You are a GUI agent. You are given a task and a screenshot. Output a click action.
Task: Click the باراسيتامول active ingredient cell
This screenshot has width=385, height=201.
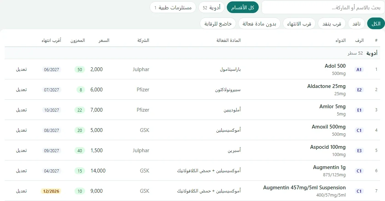pyautogui.click(x=230, y=69)
